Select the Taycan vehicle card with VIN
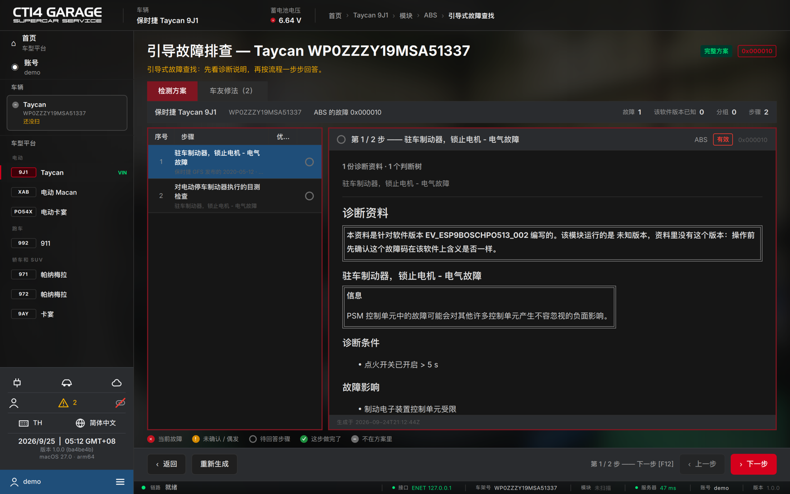 pos(67,113)
